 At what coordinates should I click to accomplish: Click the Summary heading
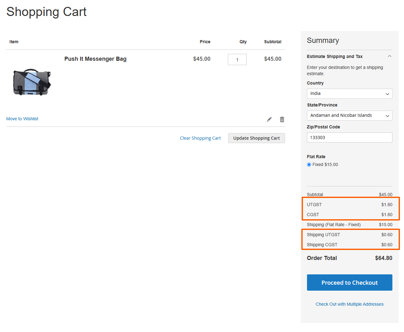pyautogui.click(x=323, y=40)
